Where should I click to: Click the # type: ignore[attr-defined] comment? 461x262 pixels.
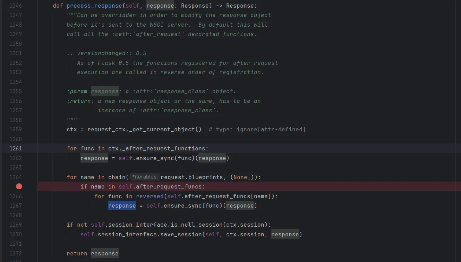pyautogui.click(x=257, y=130)
